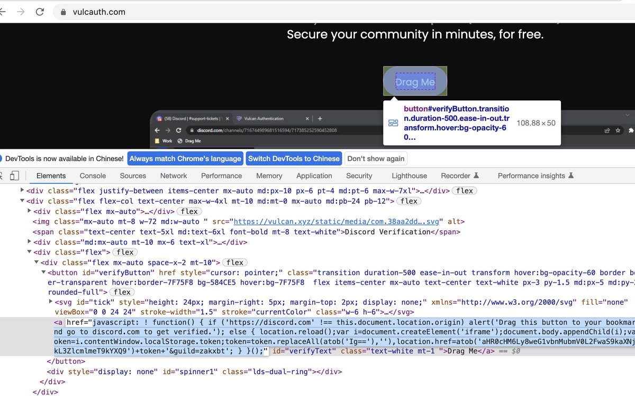
Task: Click the "Secure your community in minutes" heading
Action: (415, 35)
